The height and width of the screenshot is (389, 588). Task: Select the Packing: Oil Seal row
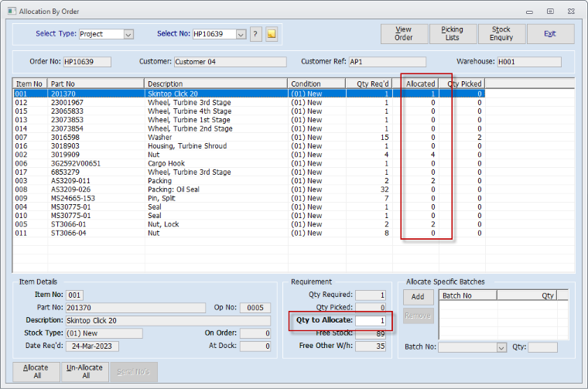pyautogui.click(x=249, y=189)
